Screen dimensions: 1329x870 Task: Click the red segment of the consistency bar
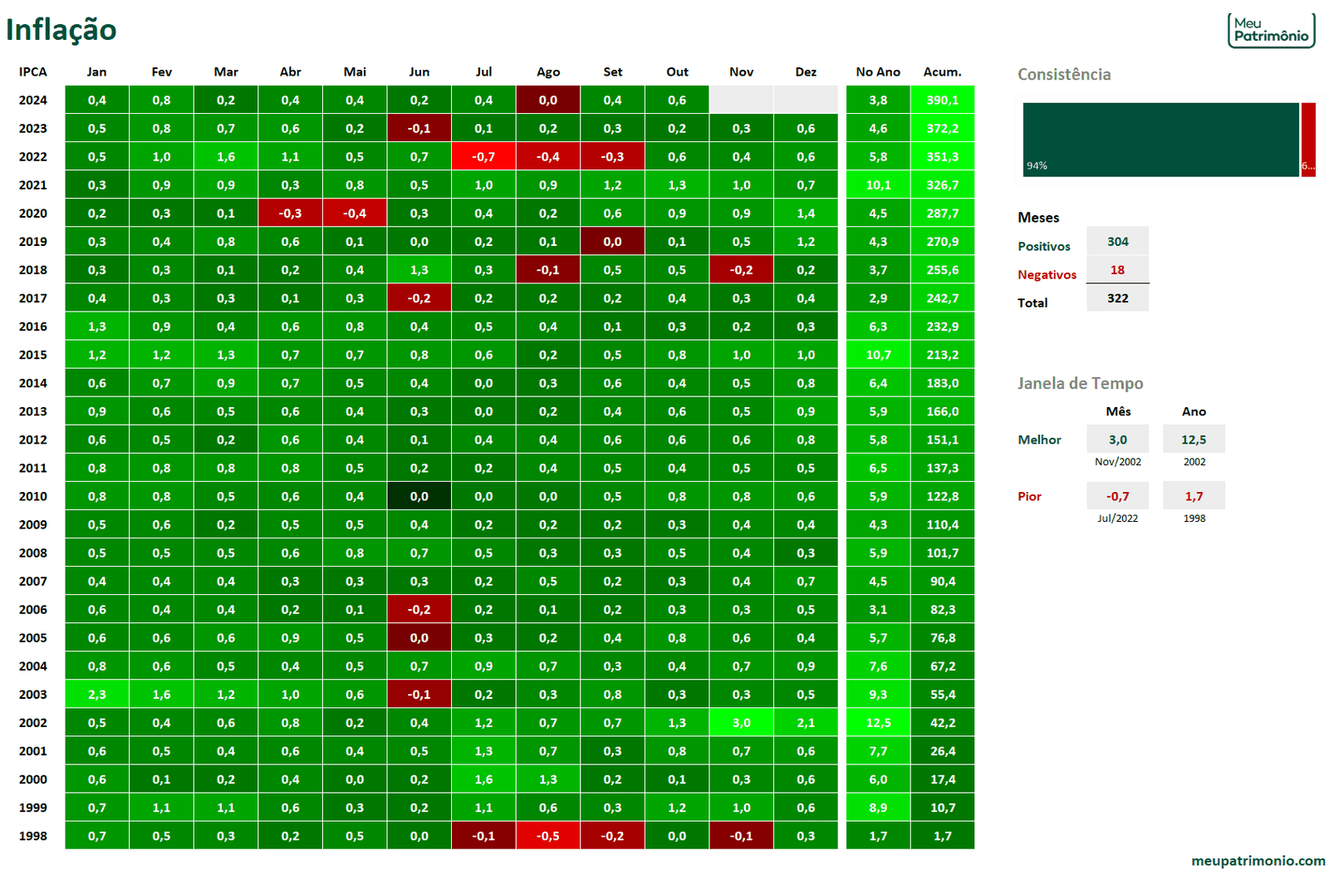click(x=1308, y=140)
